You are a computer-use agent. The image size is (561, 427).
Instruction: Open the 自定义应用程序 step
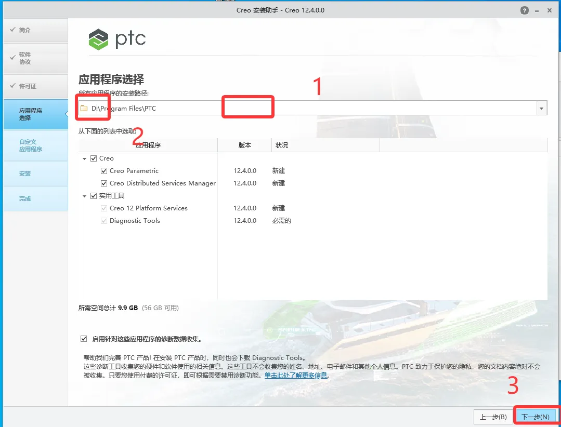click(36, 145)
